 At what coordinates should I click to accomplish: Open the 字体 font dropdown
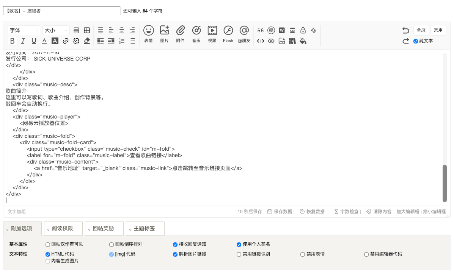coord(24,30)
